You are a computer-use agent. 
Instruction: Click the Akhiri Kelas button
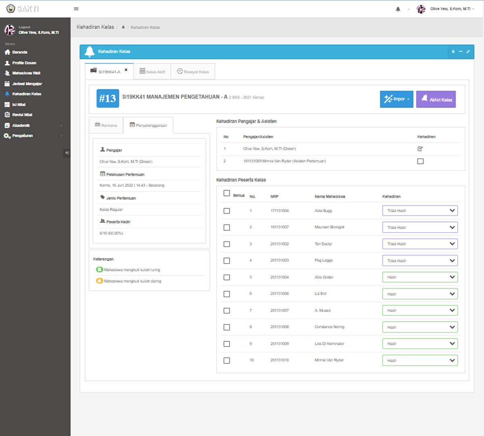tap(436, 99)
